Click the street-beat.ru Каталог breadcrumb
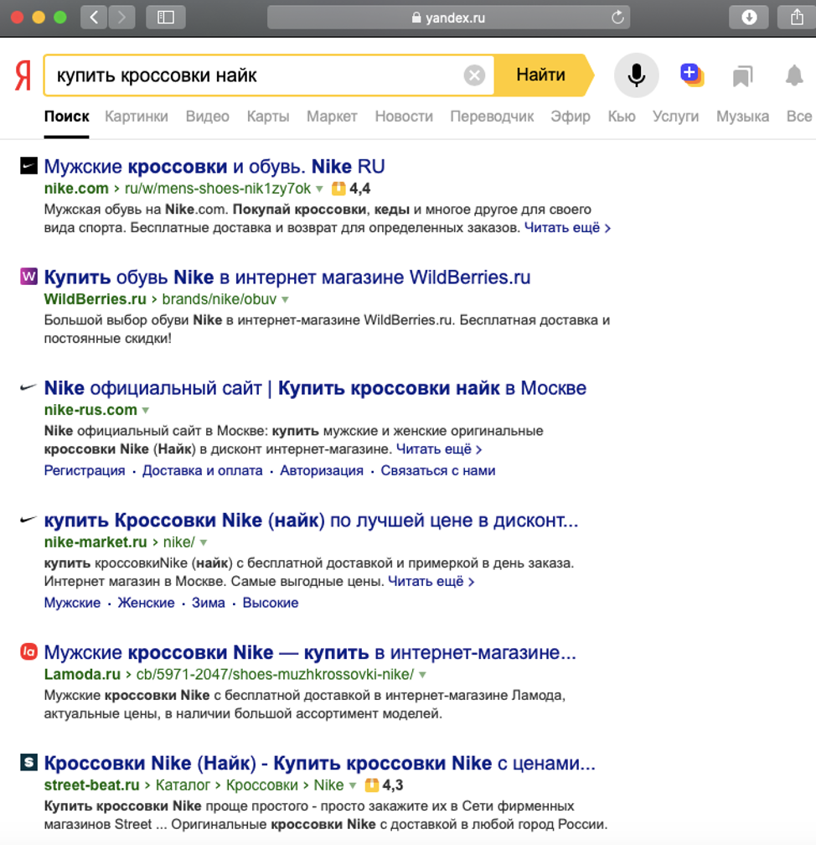 point(183,785)
